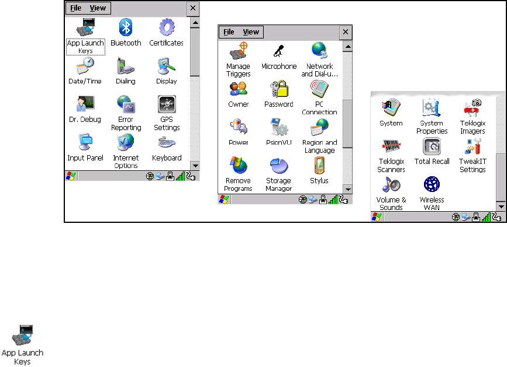Screen dimensions: 507x367
Task: Open the Dialing control panel icon
Action: (126, 71)
